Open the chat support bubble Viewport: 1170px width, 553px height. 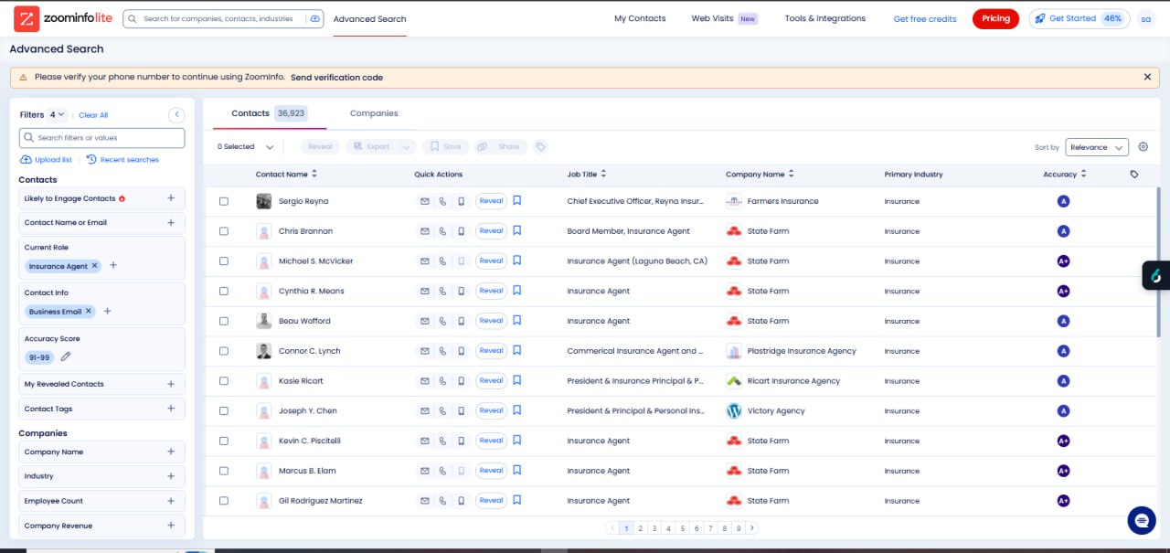[1141, 520]
